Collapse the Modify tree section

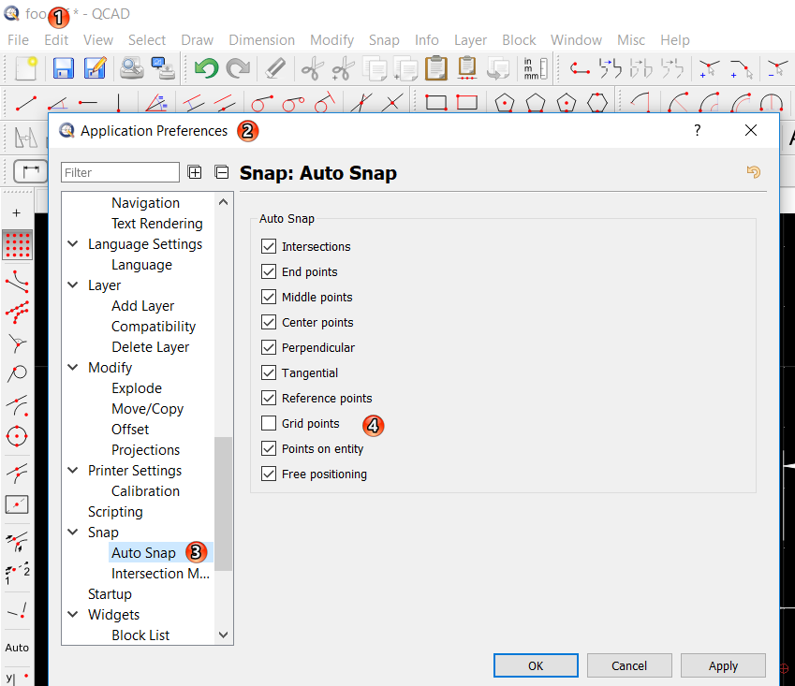pyautogui.click(x=73, y=368)
